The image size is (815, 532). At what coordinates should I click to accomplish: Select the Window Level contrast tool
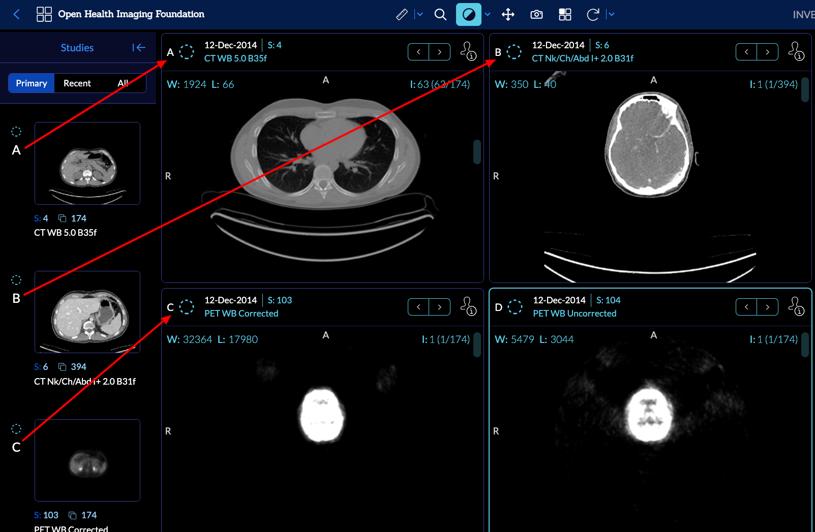[469, 14]
